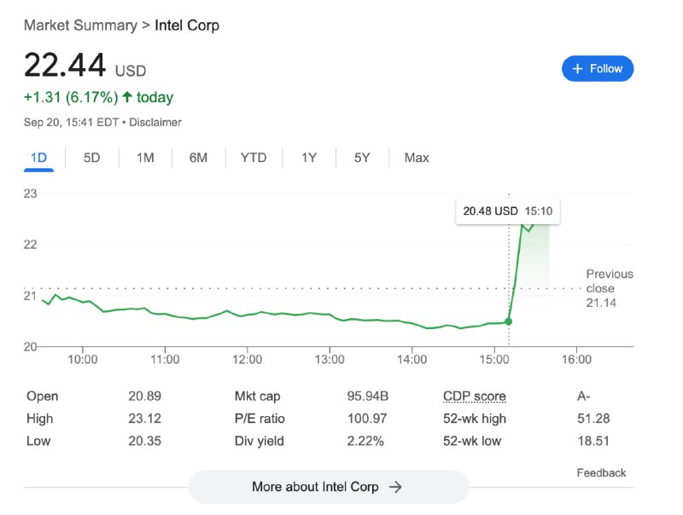Screen dimensions: 683x515
Task: Click the green data point on chart
Action: point(509,321)
